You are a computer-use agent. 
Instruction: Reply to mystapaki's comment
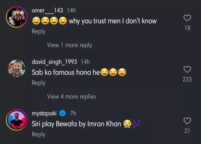pos(39,134)
